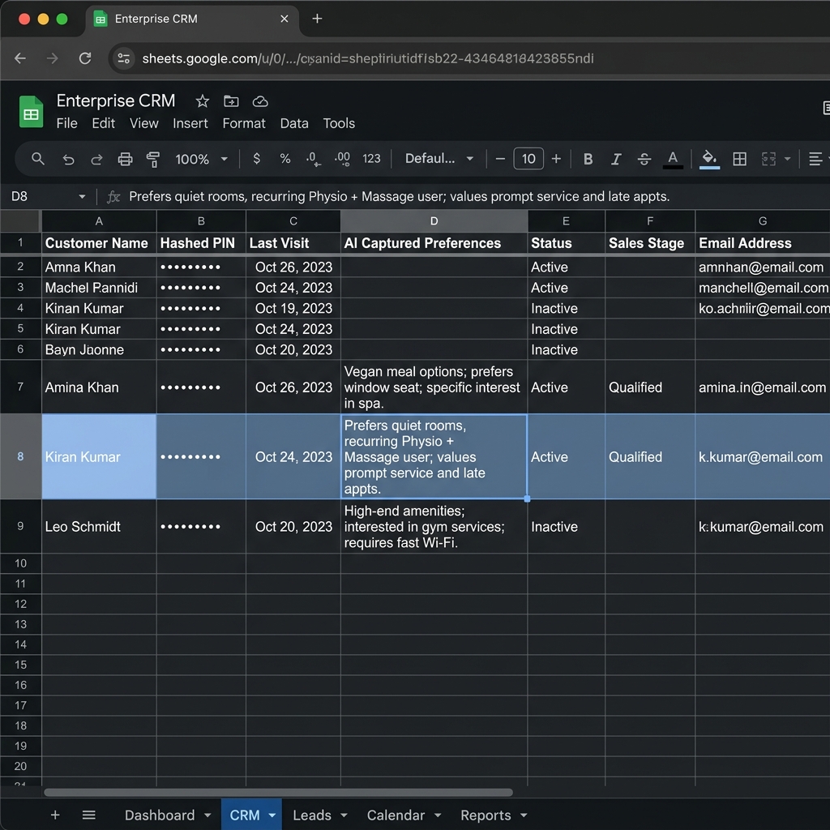Select the Paint format tool
Image resolution: width=830 pixels, height=830 pixels.
click(x=153, y=159)
